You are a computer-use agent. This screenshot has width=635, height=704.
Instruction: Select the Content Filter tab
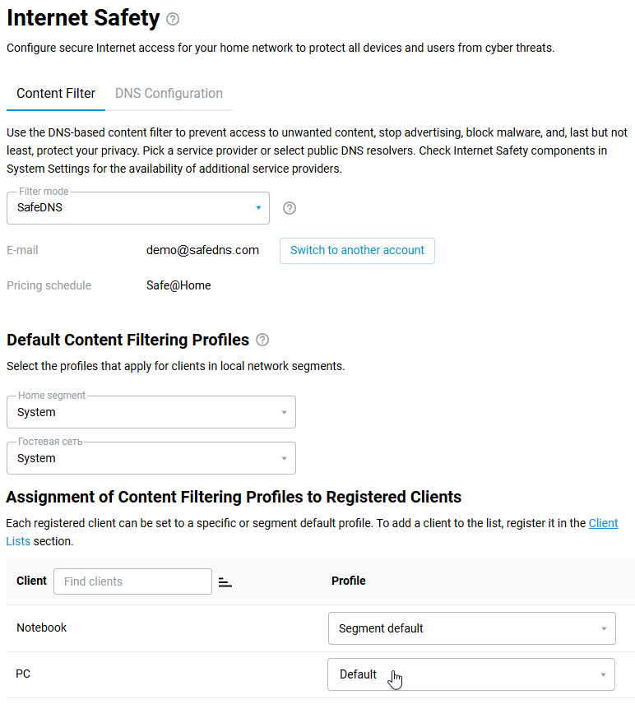tap(56, 94)
